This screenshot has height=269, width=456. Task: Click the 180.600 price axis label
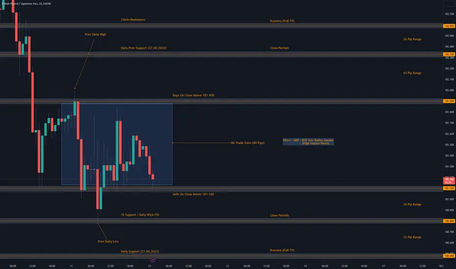click(449, 243)
